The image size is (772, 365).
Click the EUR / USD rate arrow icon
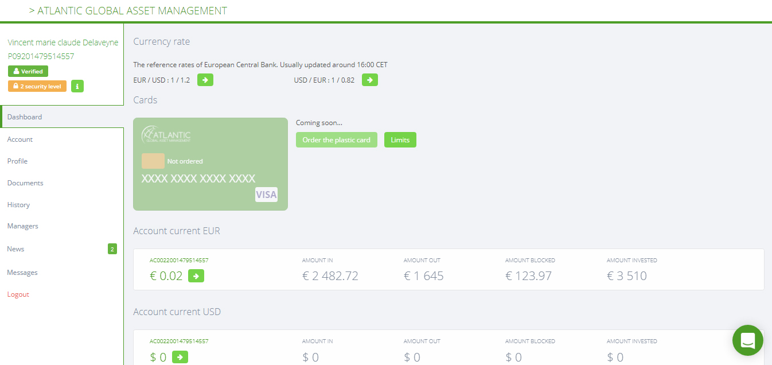pos(205,80)
